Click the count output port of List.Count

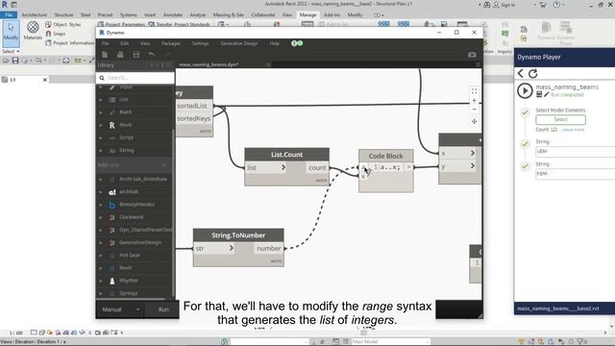pos(317,167)
